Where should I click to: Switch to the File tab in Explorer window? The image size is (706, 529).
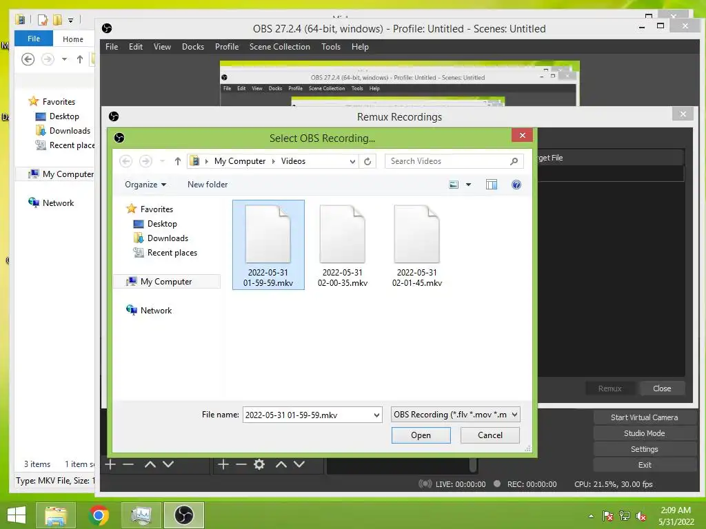[34, 39]
